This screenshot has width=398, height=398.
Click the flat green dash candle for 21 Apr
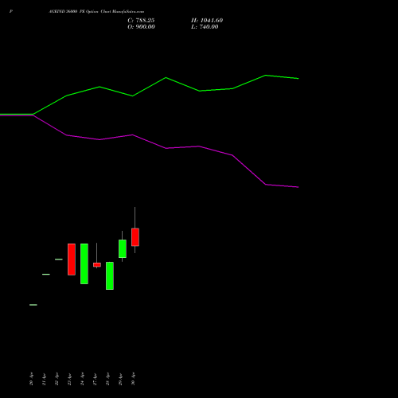tap(46, 274)
